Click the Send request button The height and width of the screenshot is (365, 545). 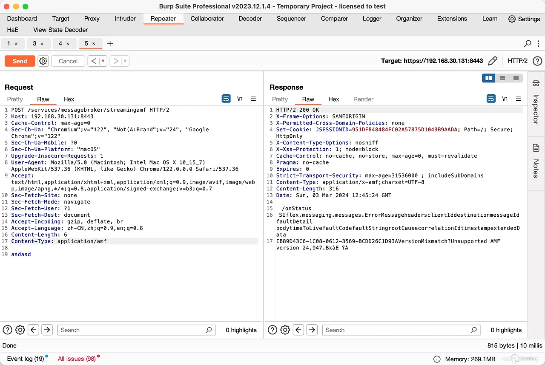(x=20, y=61)
